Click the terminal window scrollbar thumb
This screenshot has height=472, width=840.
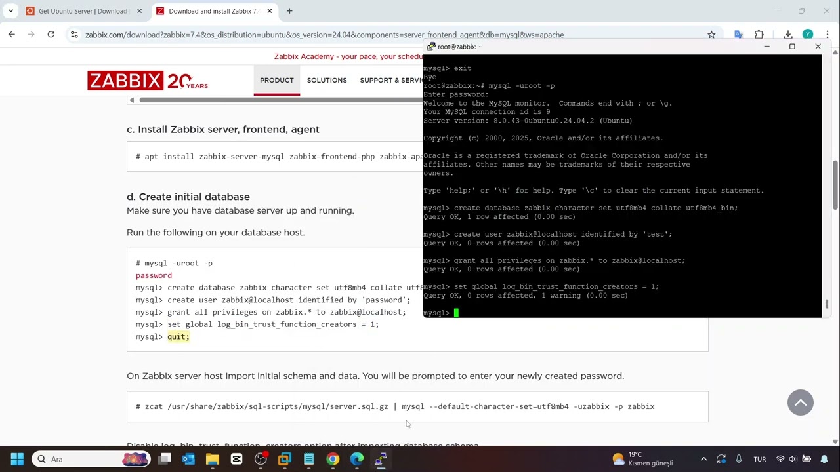826,305
